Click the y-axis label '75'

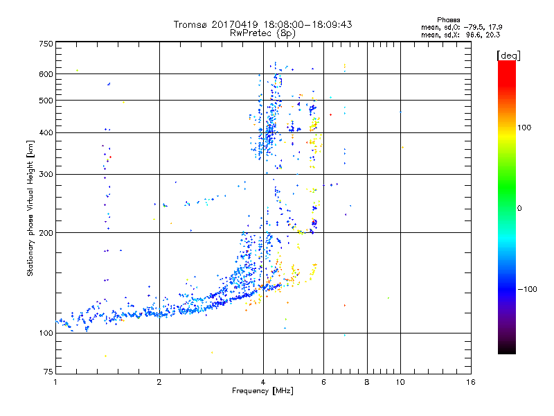click(x=48, y=372)
